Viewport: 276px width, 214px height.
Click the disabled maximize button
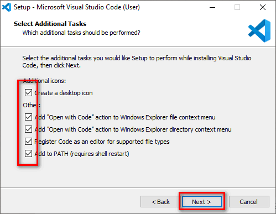tap(237, 7)
